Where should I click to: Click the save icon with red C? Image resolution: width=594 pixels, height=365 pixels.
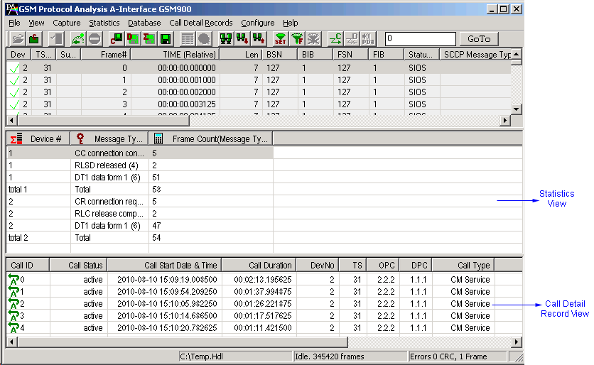(x=117, y=38)
